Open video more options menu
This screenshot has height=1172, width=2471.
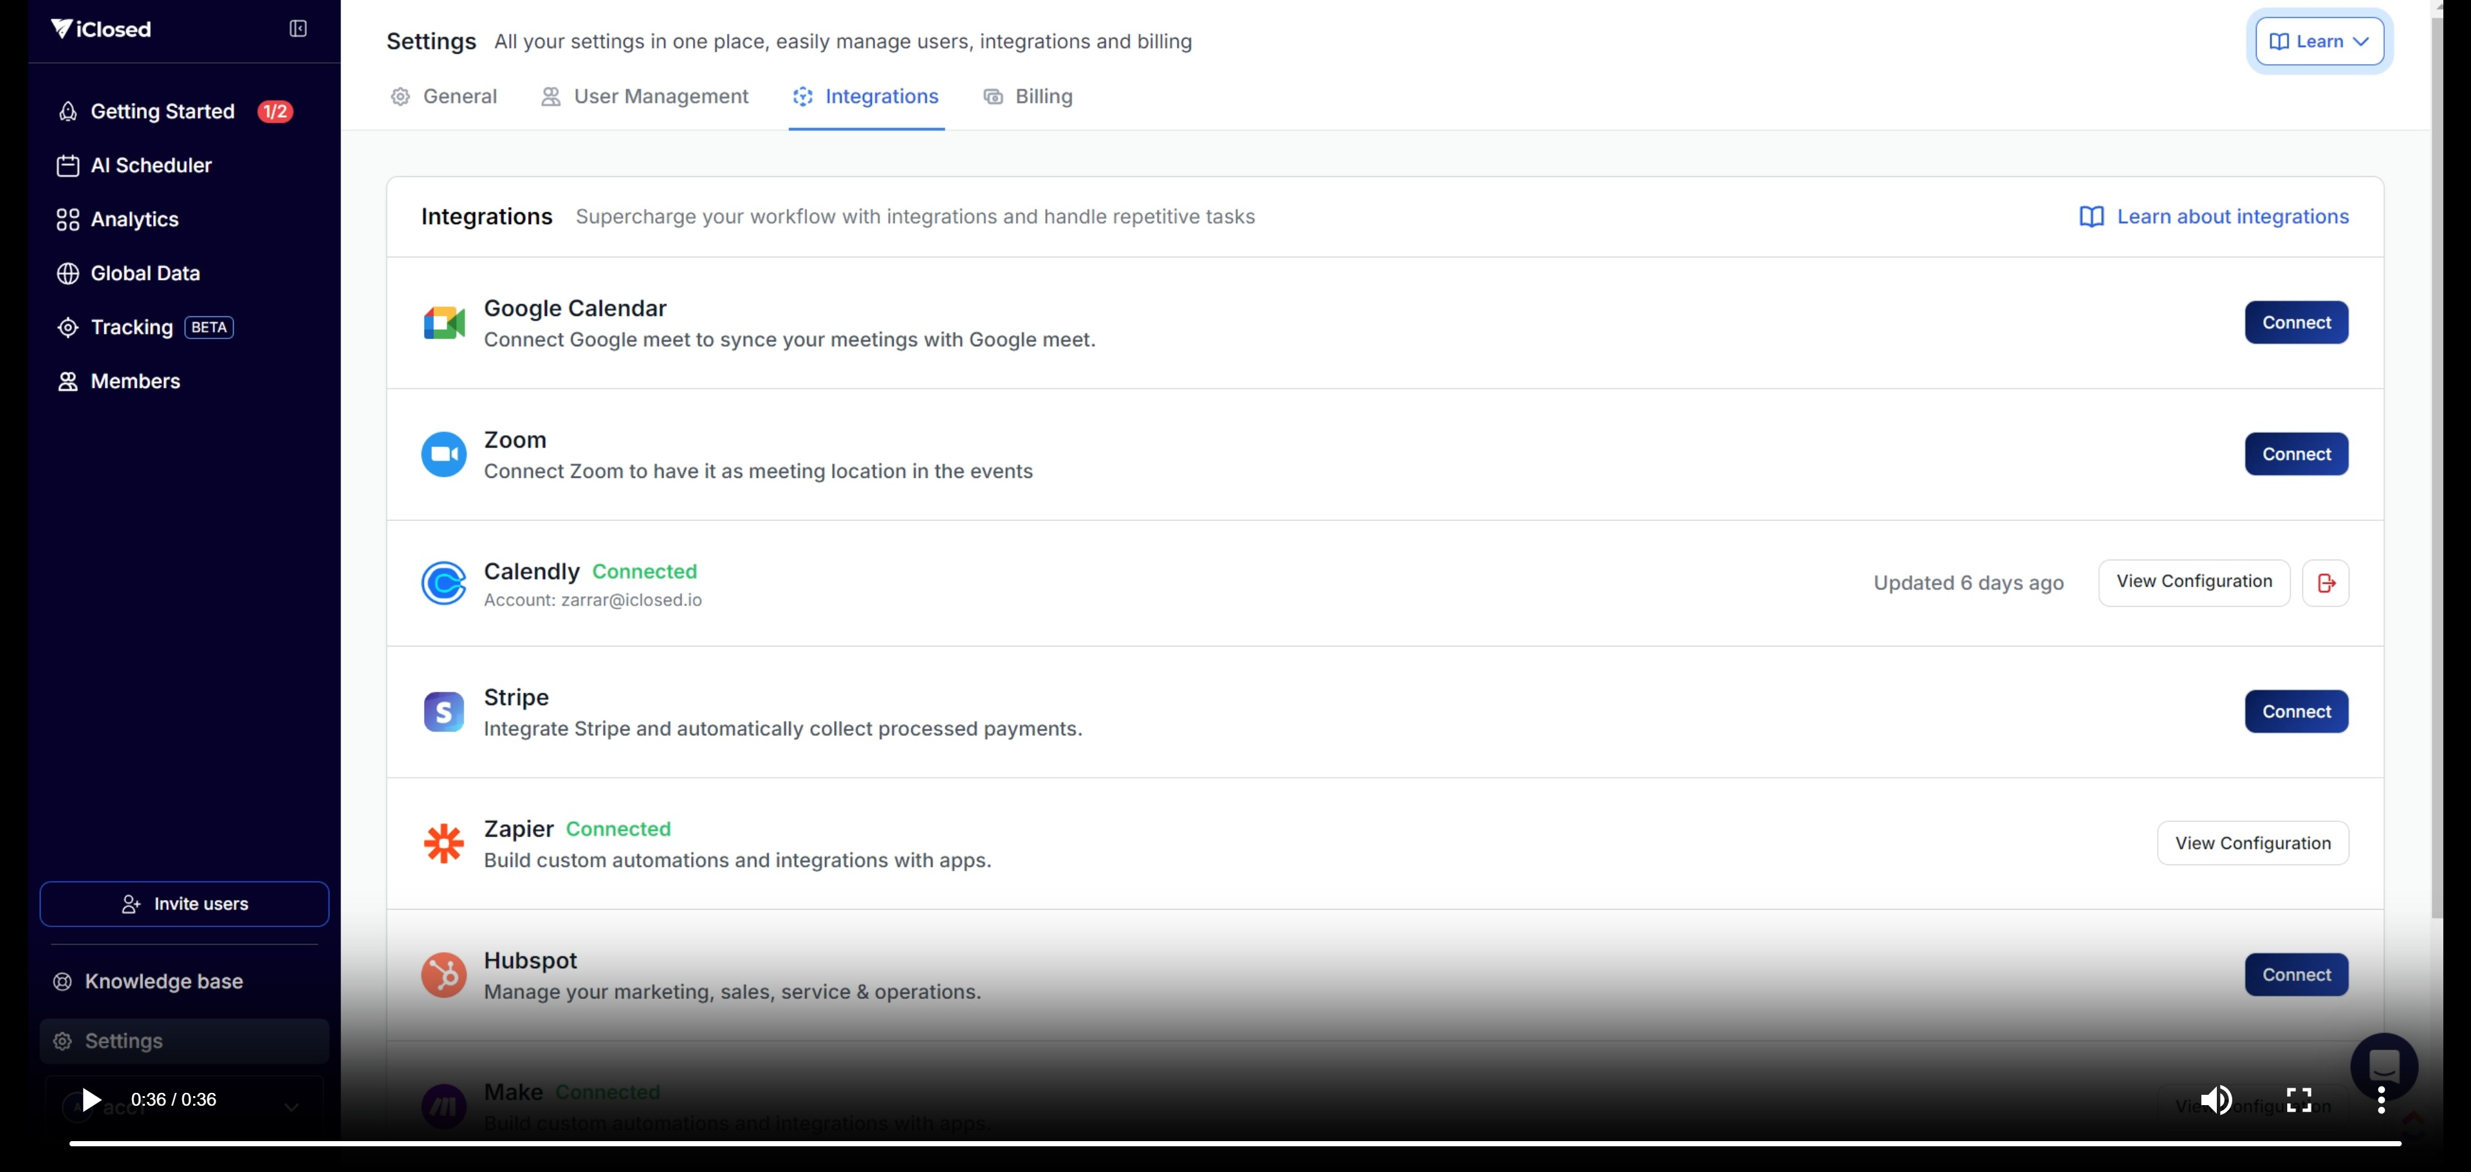click(2381, 1100)
